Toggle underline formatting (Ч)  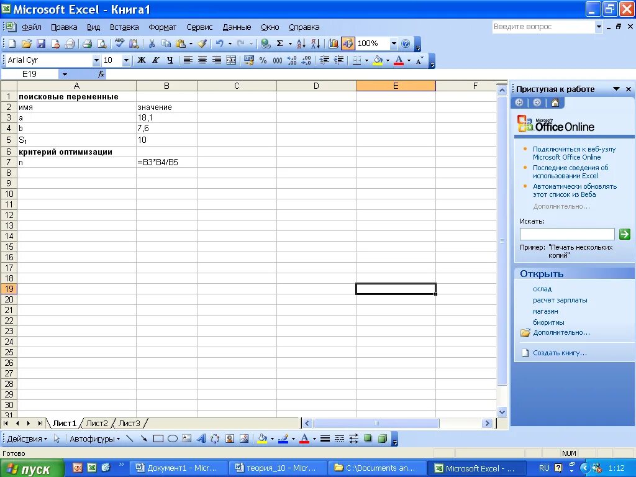pyautogui.click(x=170, y=60)
